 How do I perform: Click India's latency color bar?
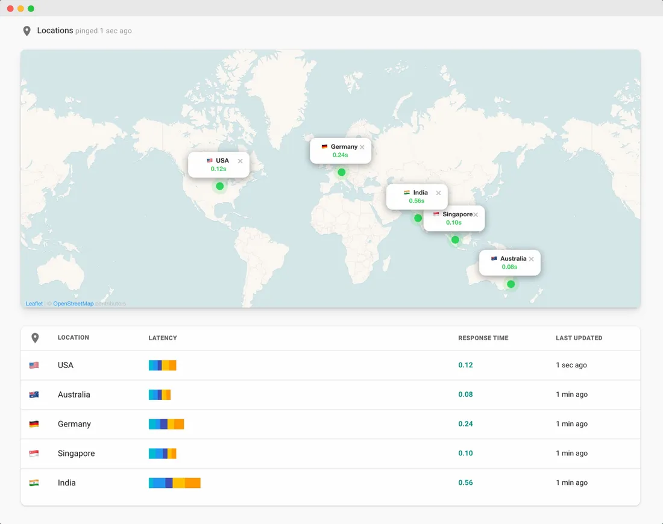pos(174,483)
